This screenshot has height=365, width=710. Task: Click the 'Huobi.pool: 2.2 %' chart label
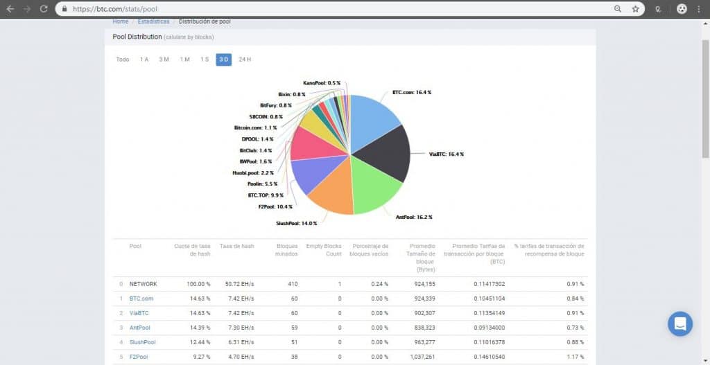pos(253,172)
